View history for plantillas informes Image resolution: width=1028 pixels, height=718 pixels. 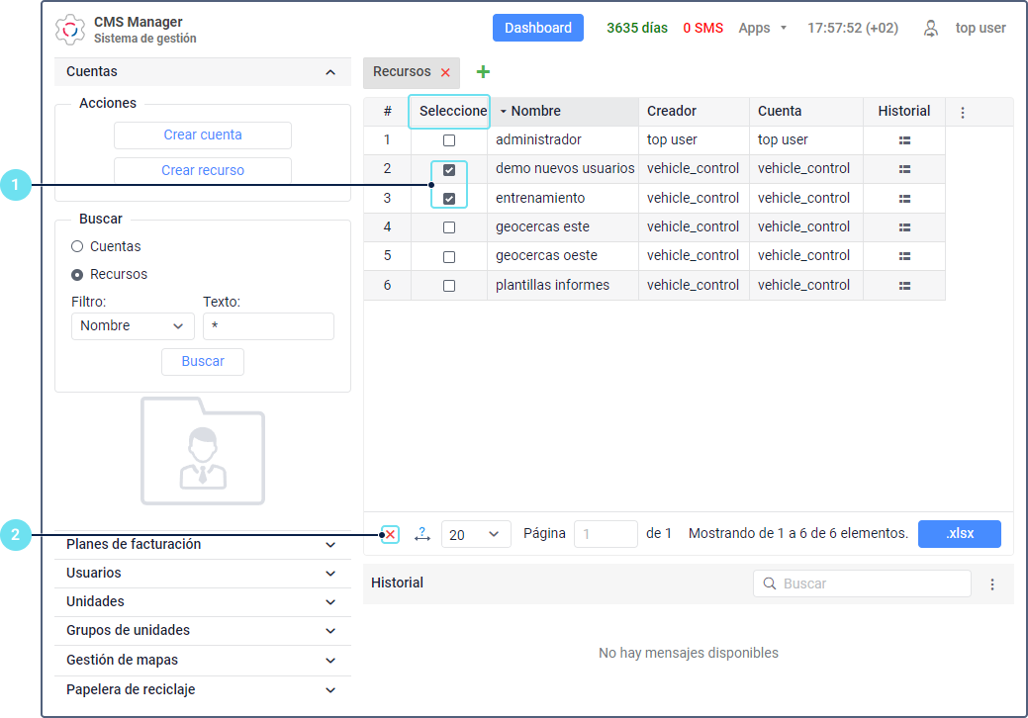click(904, 286)
